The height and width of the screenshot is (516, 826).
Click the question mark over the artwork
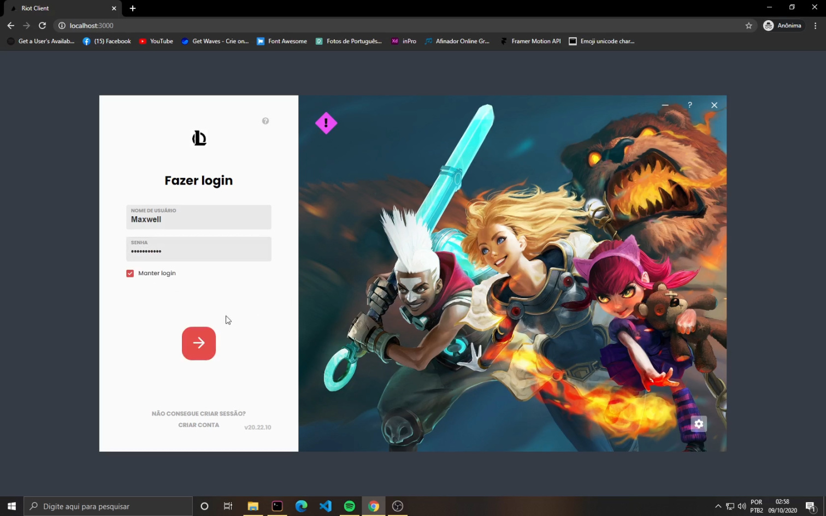click(690, 105)
